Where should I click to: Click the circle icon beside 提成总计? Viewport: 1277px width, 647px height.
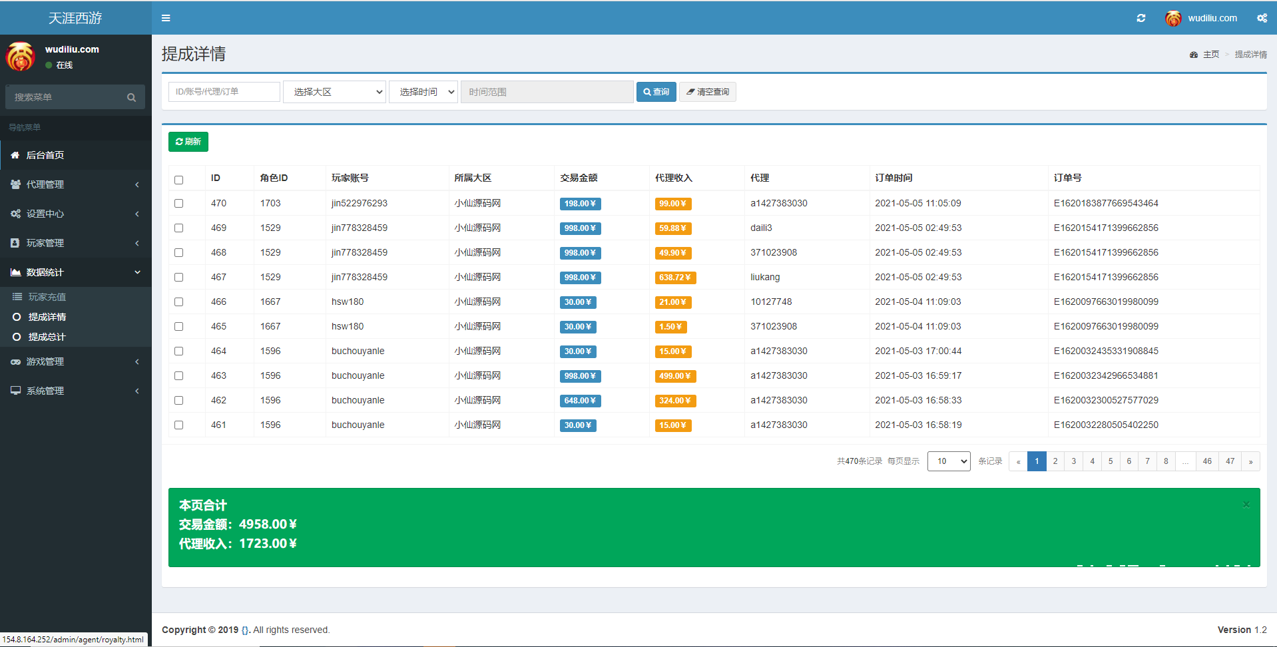tap(17, 337)
